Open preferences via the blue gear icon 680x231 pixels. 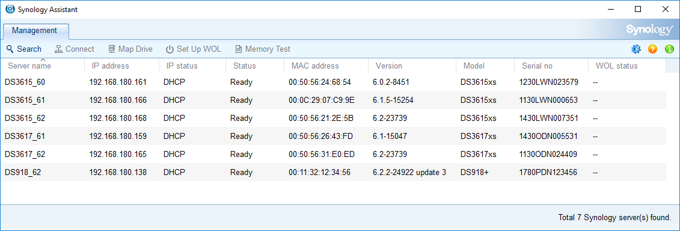pyautogui.click(x=636, y=49)
